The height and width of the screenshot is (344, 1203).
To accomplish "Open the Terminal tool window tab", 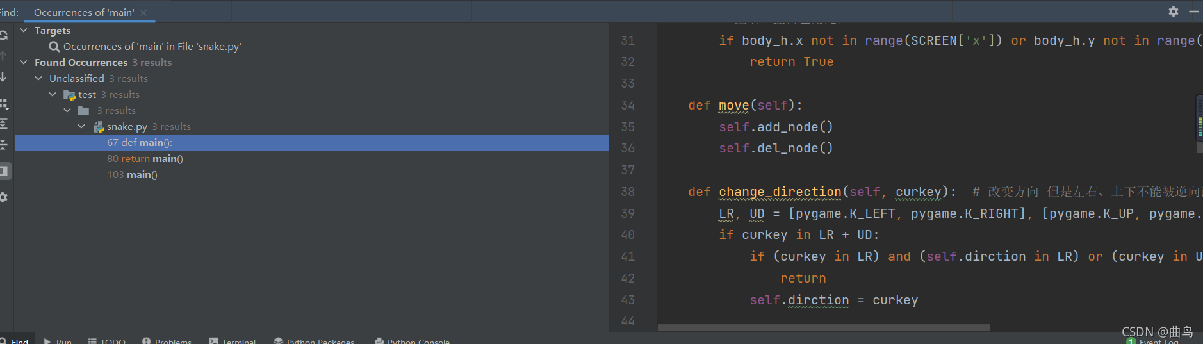I will (x=232, y=340).
